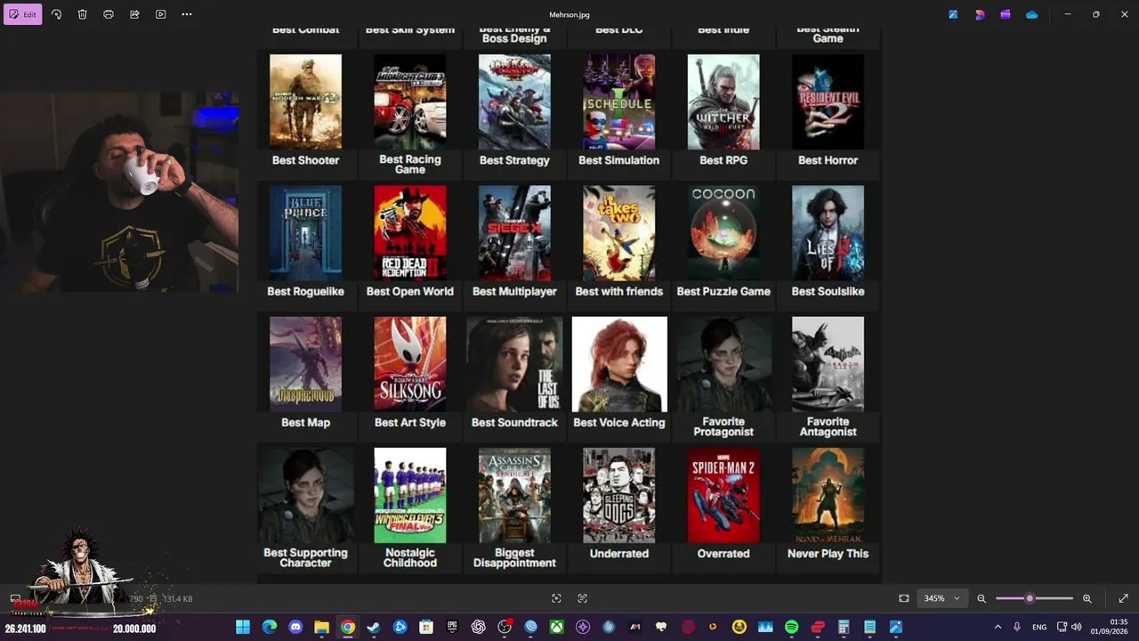Print the image via the printer icon
1139x641 pixels.
tap(109, 14)
